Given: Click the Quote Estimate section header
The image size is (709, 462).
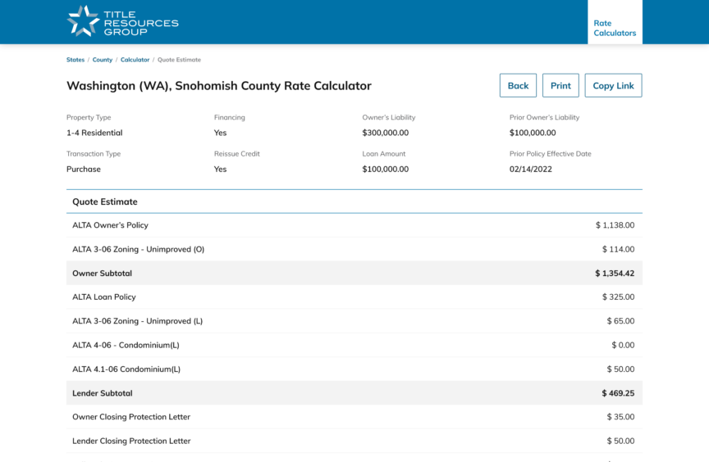Looking at the screenshot, I should [x=105, y=202].
